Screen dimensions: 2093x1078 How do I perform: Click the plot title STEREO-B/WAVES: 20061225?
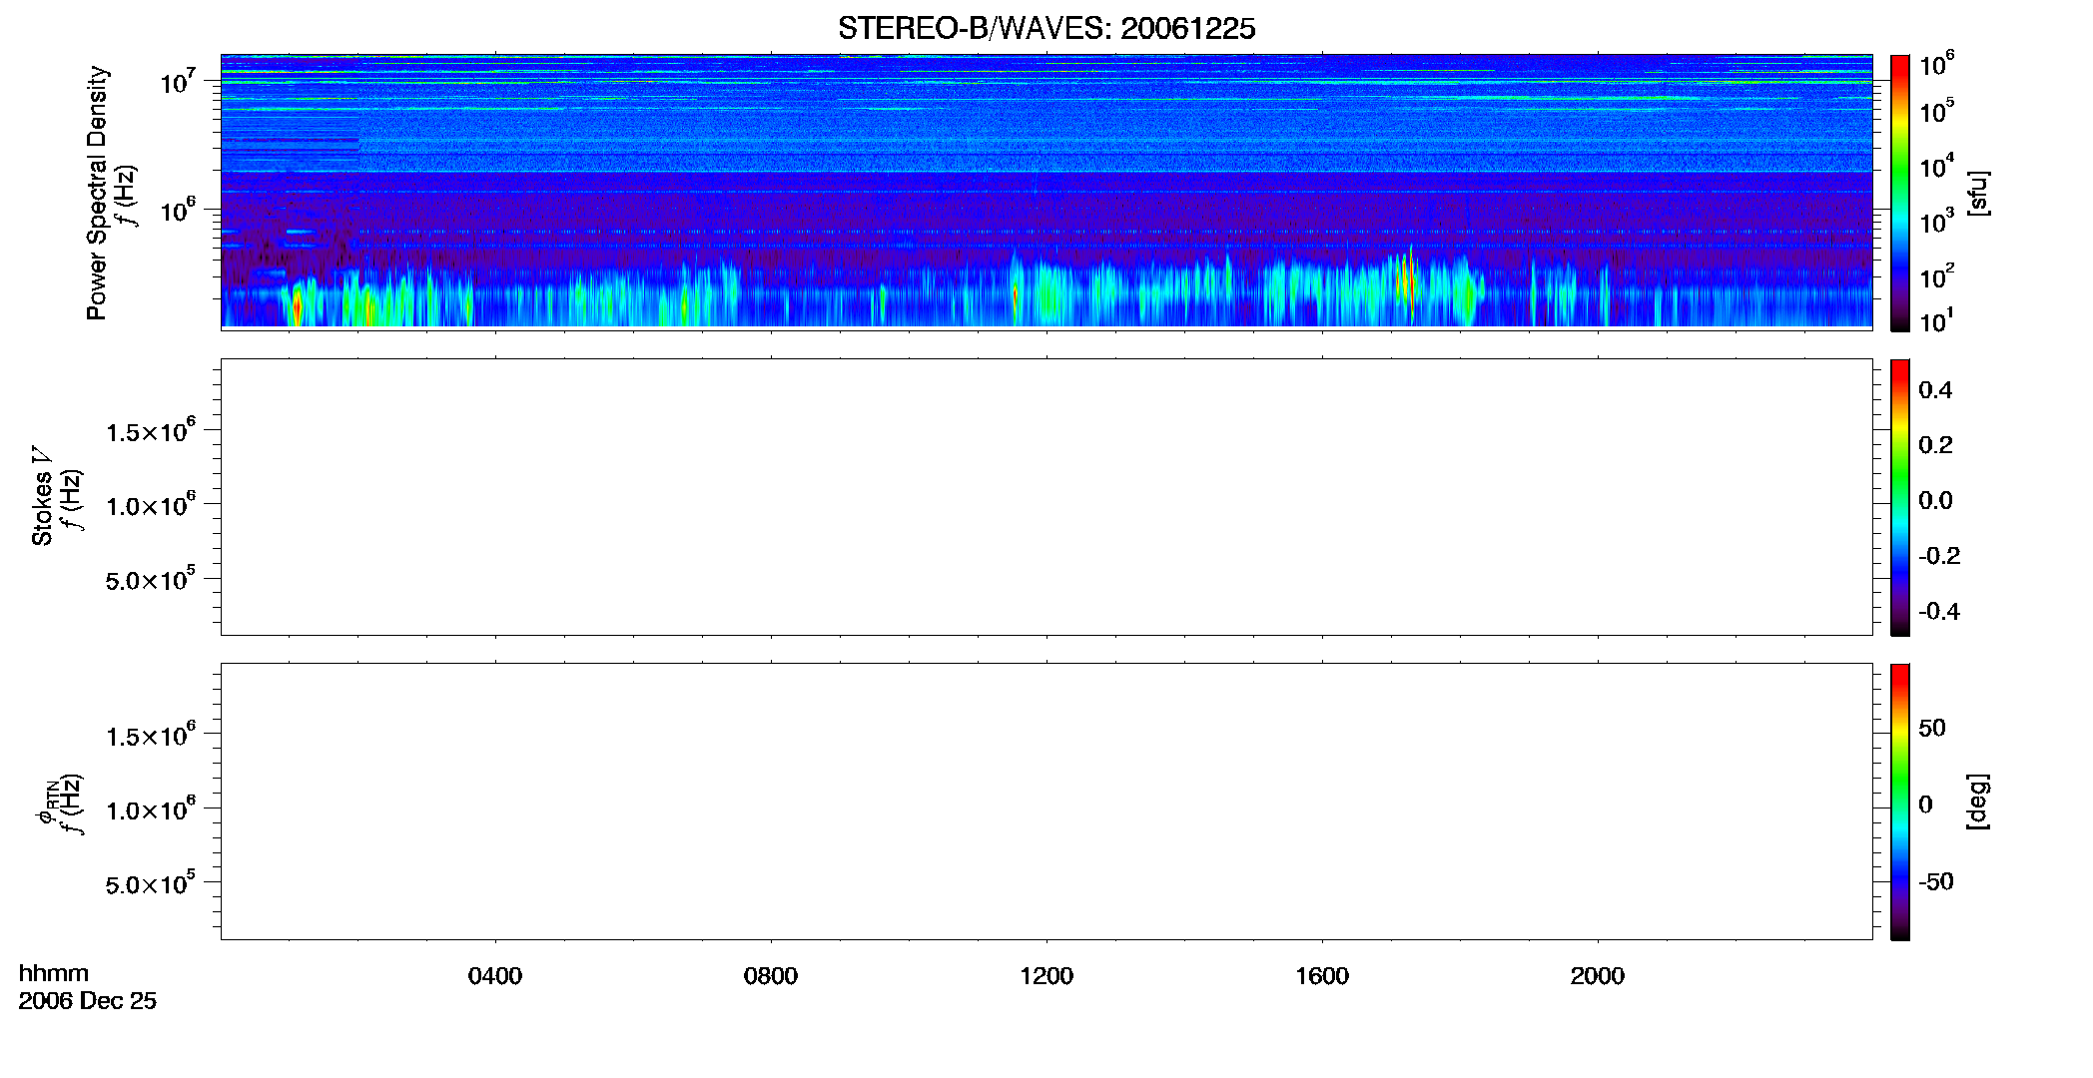pyautogui.click(x=1046, y=28)
